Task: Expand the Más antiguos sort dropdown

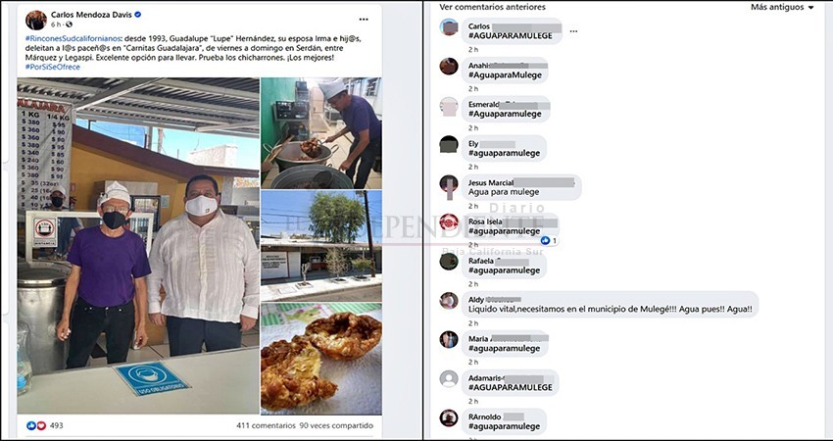Action: (782, 8)
